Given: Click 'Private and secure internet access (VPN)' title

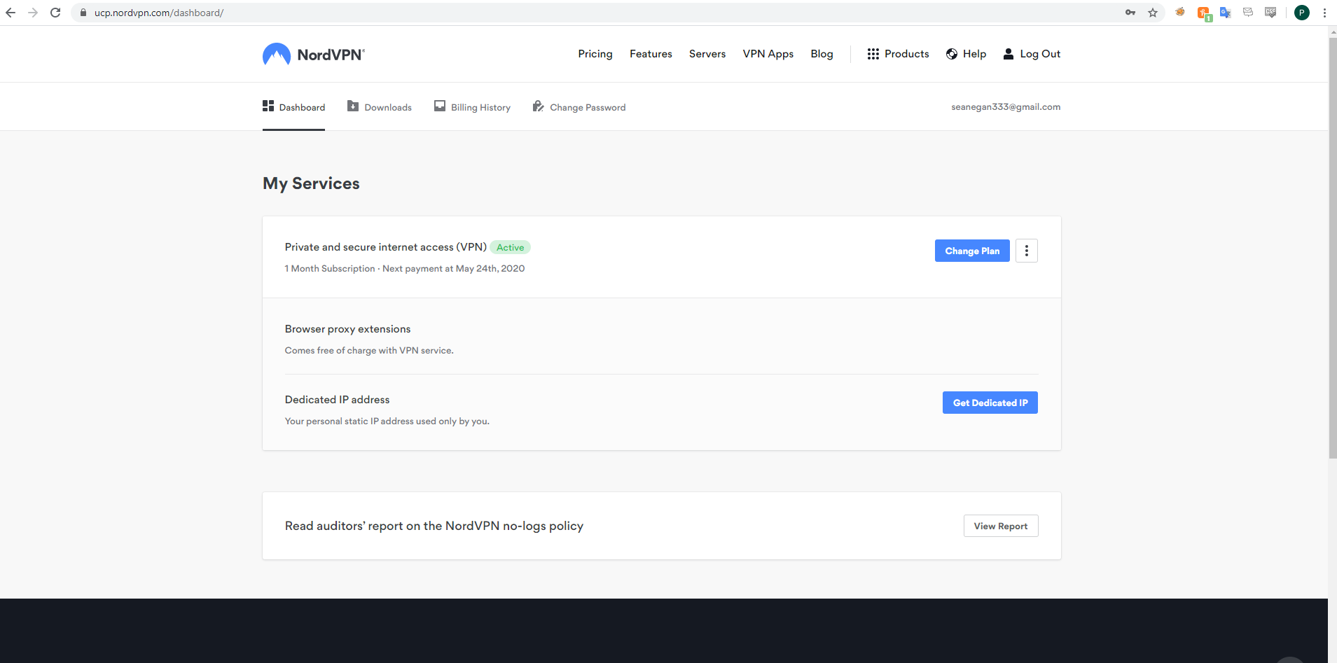Looking at the screenshot, I should [386, 247].
